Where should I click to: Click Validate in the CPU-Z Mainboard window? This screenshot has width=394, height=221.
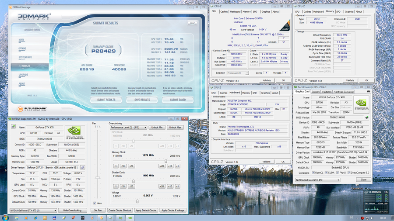266,162
